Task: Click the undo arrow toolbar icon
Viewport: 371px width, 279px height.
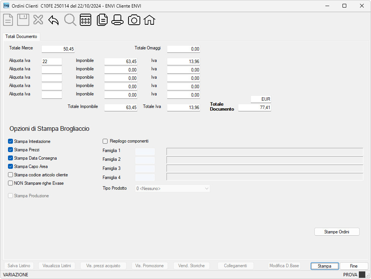Action: click(54, 20)
